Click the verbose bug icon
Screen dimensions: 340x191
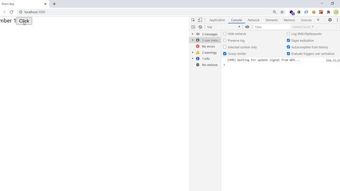(198, 65)
